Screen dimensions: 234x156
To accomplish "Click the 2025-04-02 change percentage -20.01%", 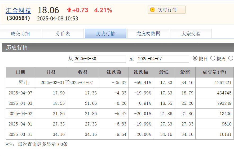I will [143, 114].
